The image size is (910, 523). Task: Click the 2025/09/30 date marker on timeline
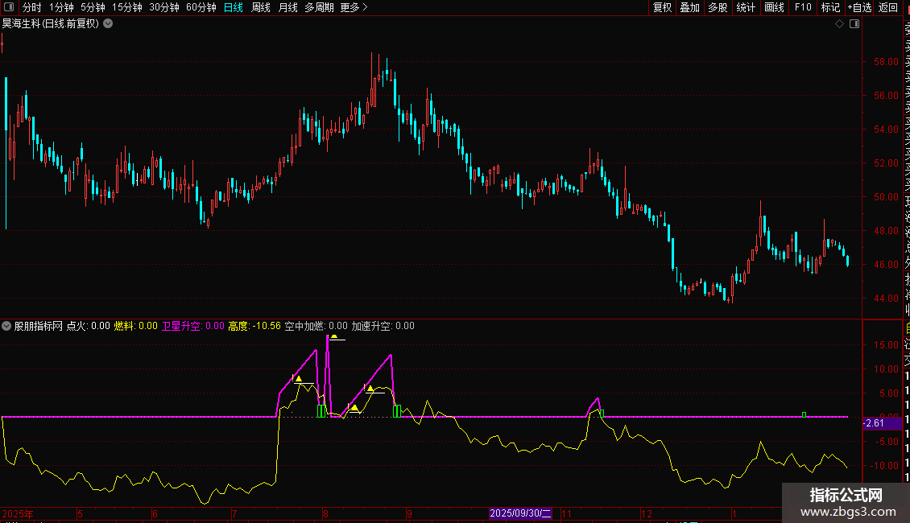tap(521, 513)
